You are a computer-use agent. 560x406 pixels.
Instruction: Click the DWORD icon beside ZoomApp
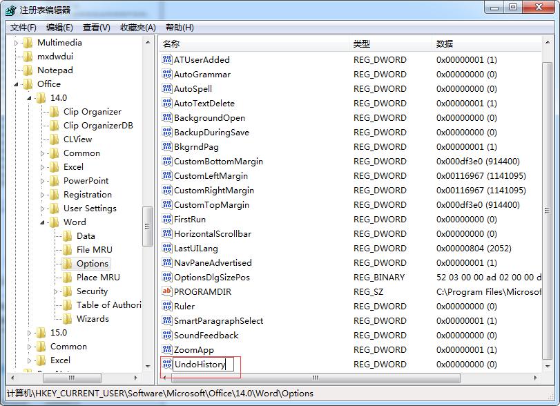(x=166, y=350)
